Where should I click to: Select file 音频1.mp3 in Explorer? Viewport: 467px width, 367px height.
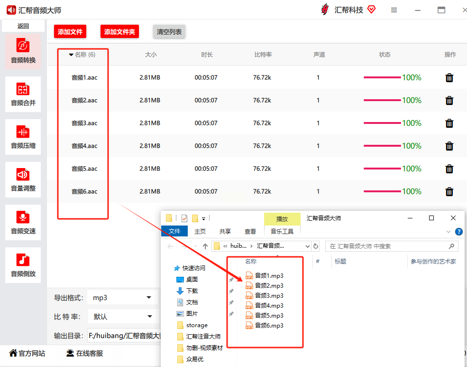[265, 275]
